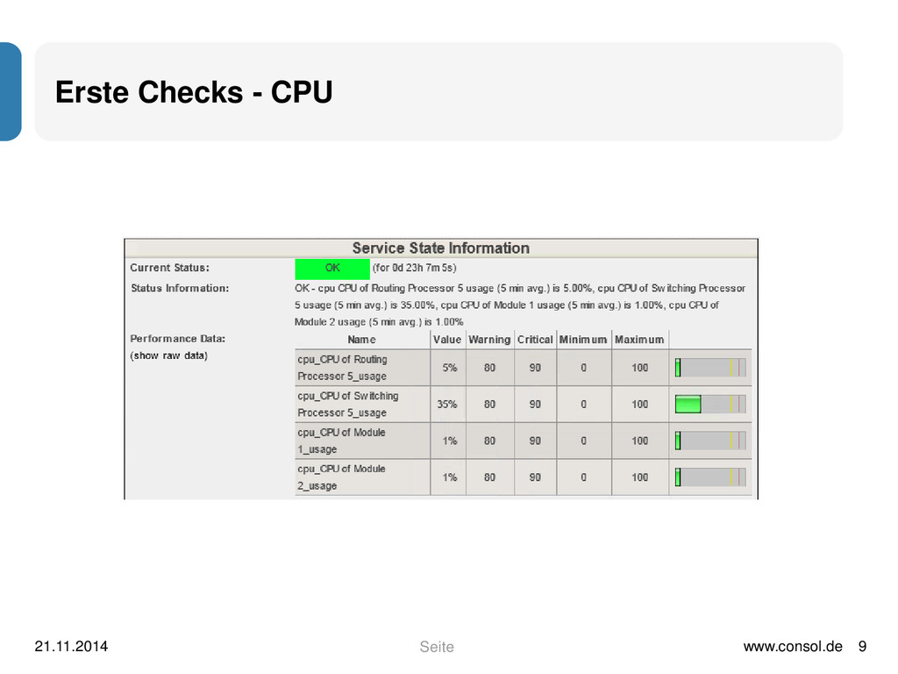Click the status text line starting with OK - cpu
Viewport: 898px width, 674px height.
(520, 288)
